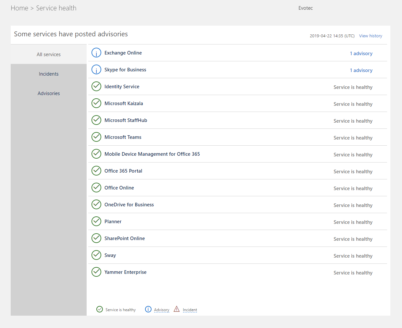Select the Mobile Device Management for Office 365 row
Viewport: 402px width, 328px height.
152,154
